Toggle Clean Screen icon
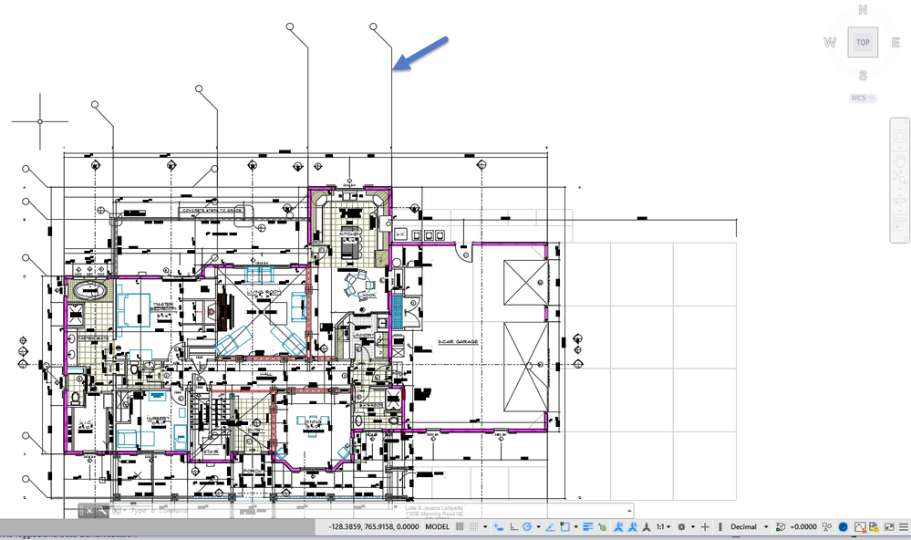The image size is (911, 540). coord(889,526)
